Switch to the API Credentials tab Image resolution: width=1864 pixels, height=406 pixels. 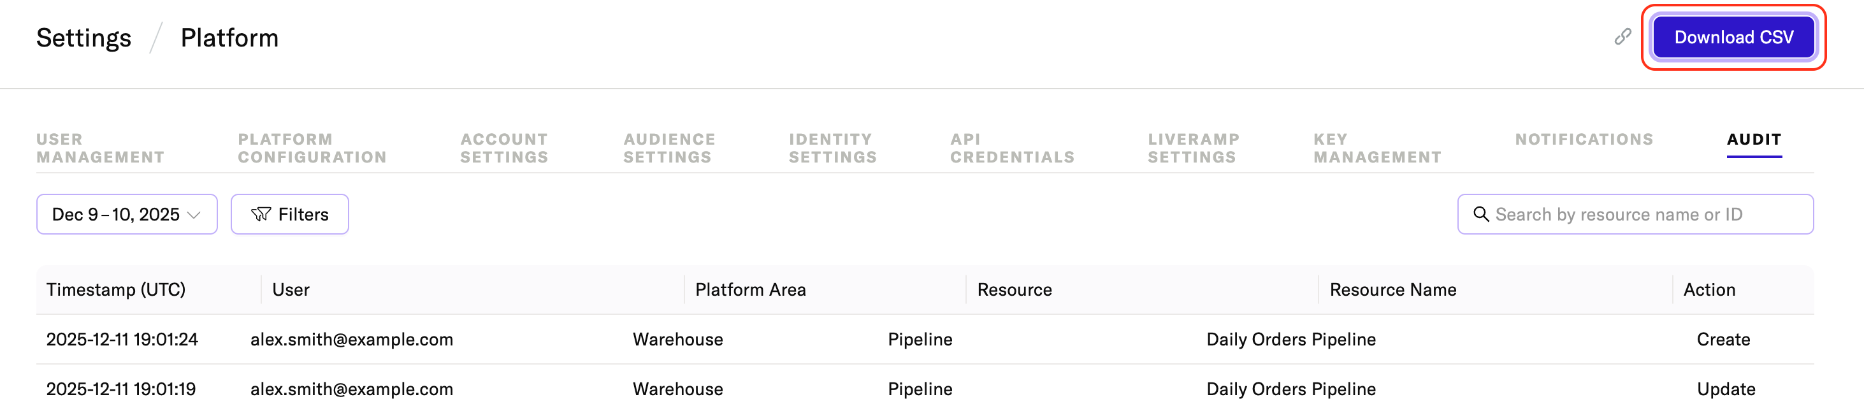(x=1011, y=149)
